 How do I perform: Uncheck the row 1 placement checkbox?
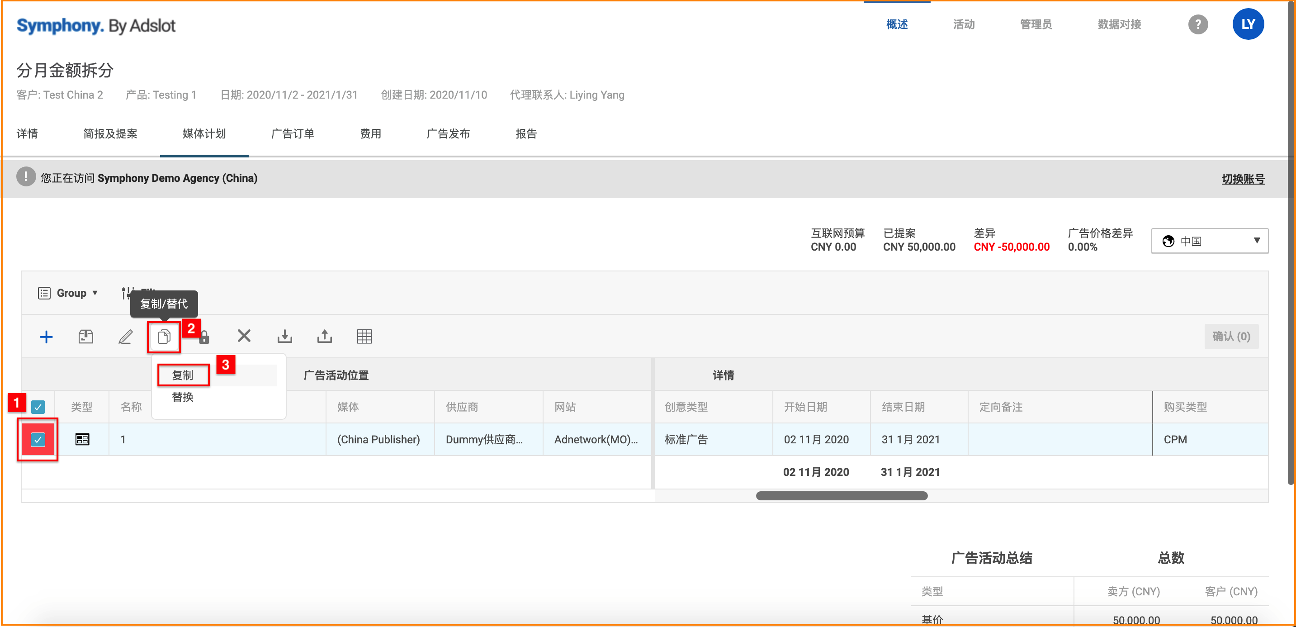pos(38,439)
